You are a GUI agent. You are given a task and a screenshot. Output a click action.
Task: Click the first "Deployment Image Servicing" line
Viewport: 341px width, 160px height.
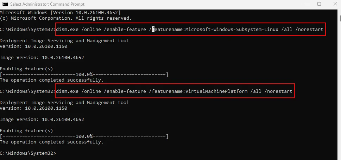tap(64, 41)
